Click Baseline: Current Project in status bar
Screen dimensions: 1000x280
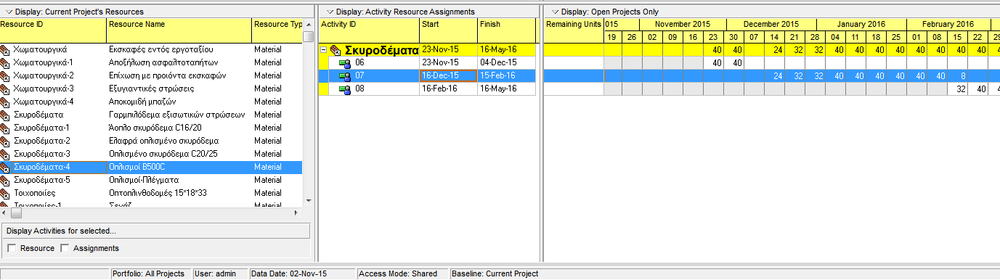pos(495,273)
